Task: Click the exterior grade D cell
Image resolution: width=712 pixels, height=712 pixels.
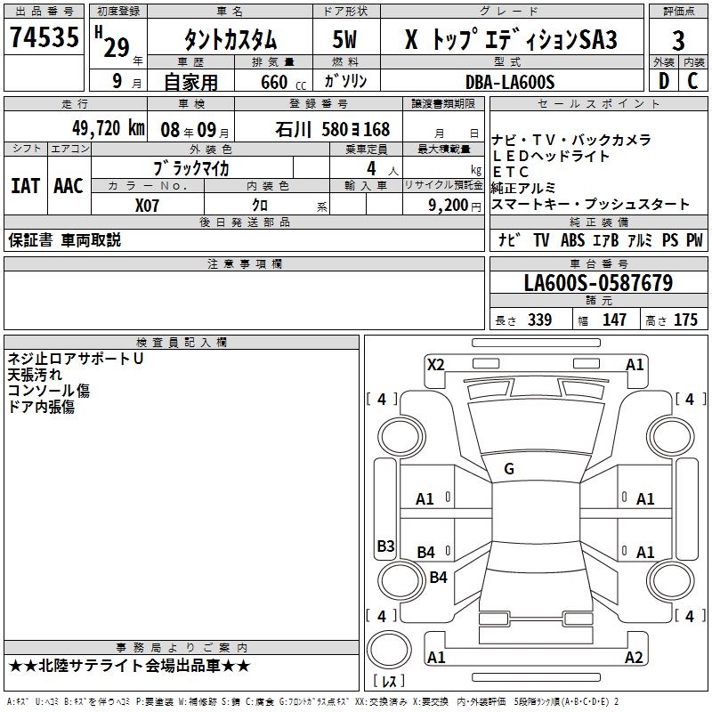Action: click(663, 82)
